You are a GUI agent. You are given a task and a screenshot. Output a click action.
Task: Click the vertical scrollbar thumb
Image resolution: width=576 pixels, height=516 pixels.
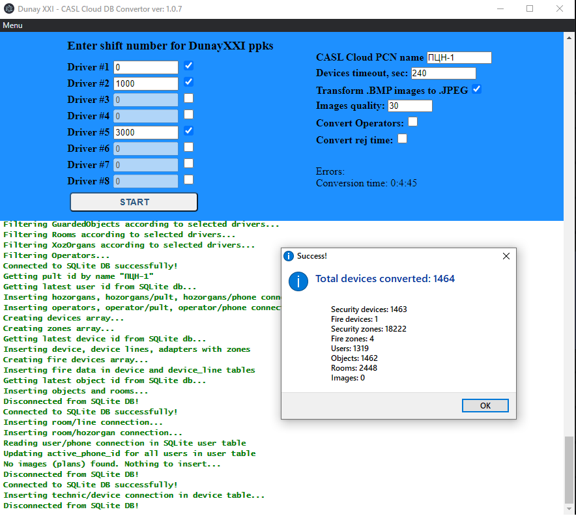pyautogui.click(x=569, y=470)
